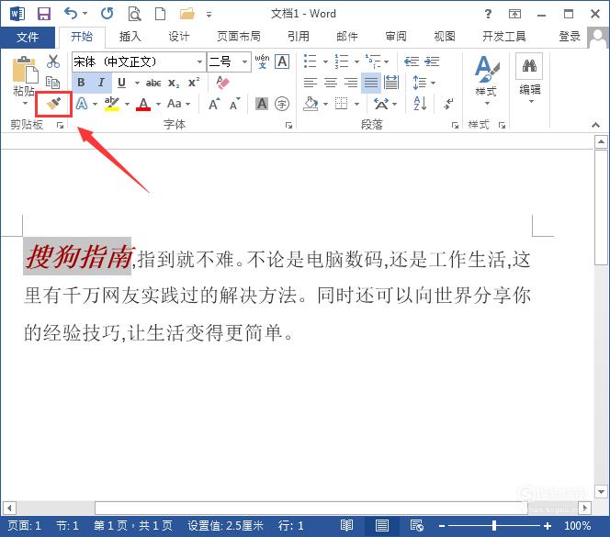Image resolution: width=610 pixels, height=537 pixels.
Task: Paste using the 粘贴 clipboard icon
Action: [25, 70]
